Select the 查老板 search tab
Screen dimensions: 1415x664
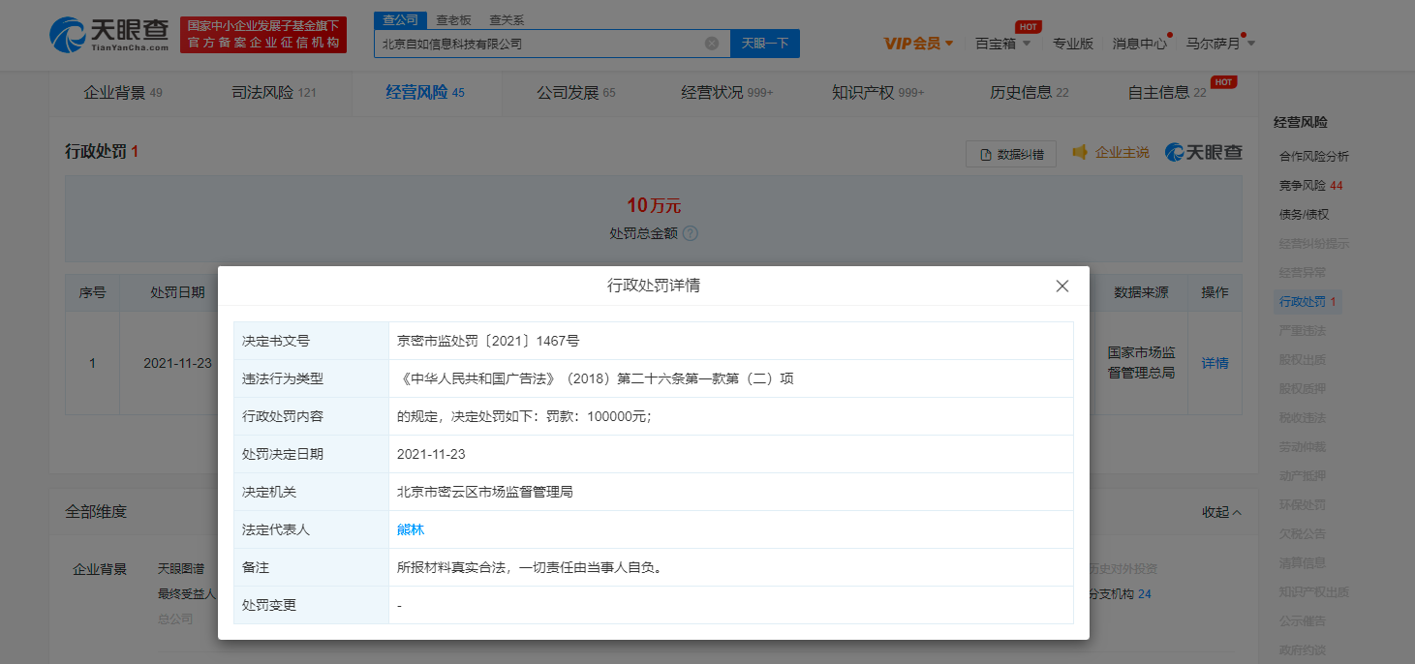pos(453,19)
